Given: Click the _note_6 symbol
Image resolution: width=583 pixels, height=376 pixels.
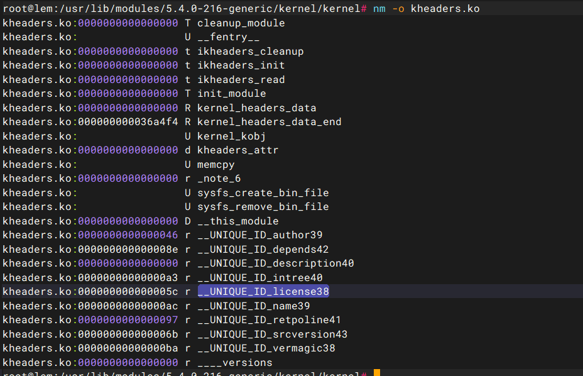Looking at the screenshot, I should [x=219, y=179].
